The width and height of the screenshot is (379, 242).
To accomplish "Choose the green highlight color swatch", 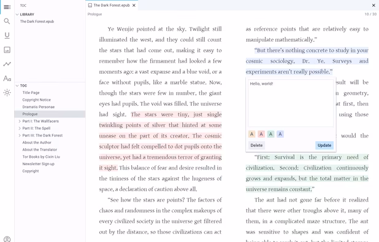I will (270, 134).
